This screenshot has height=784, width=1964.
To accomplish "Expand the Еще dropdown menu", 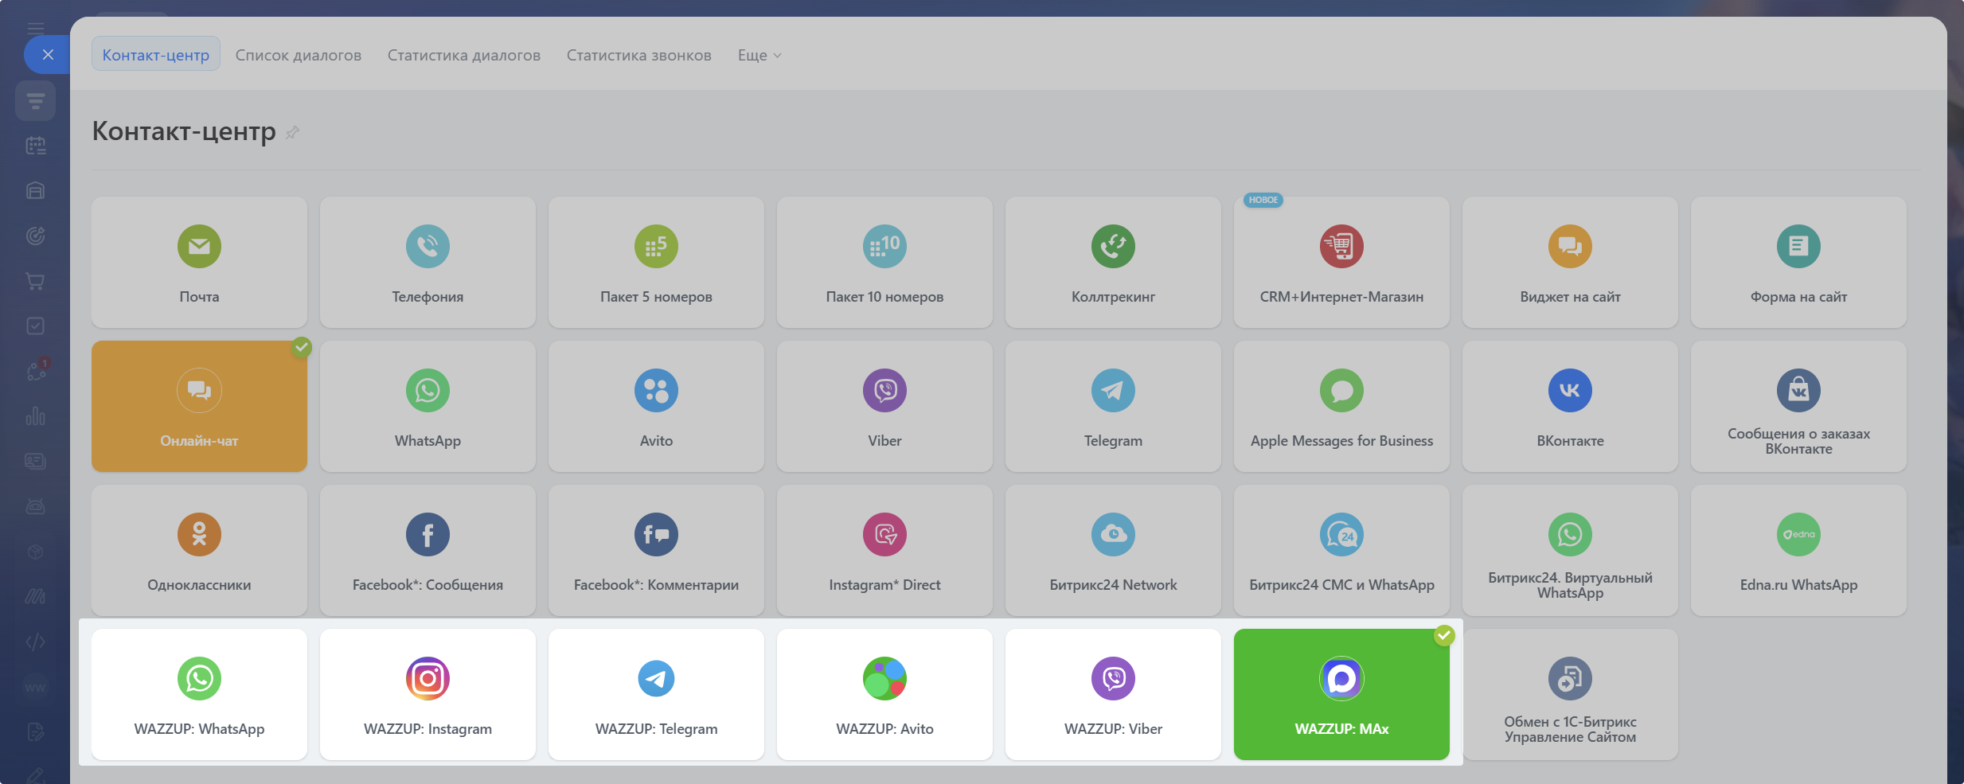I will [759, 55].
